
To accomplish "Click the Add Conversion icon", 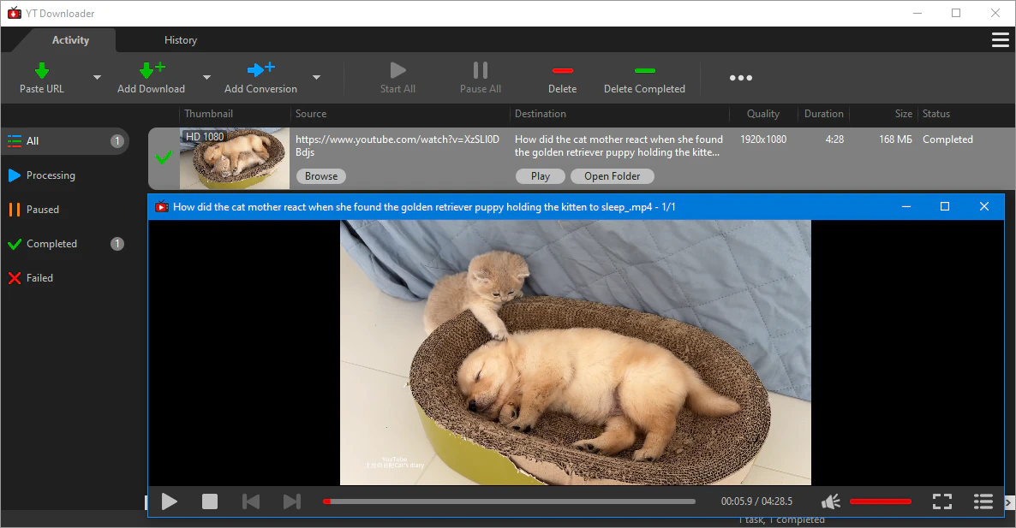I will coord(260,71).
